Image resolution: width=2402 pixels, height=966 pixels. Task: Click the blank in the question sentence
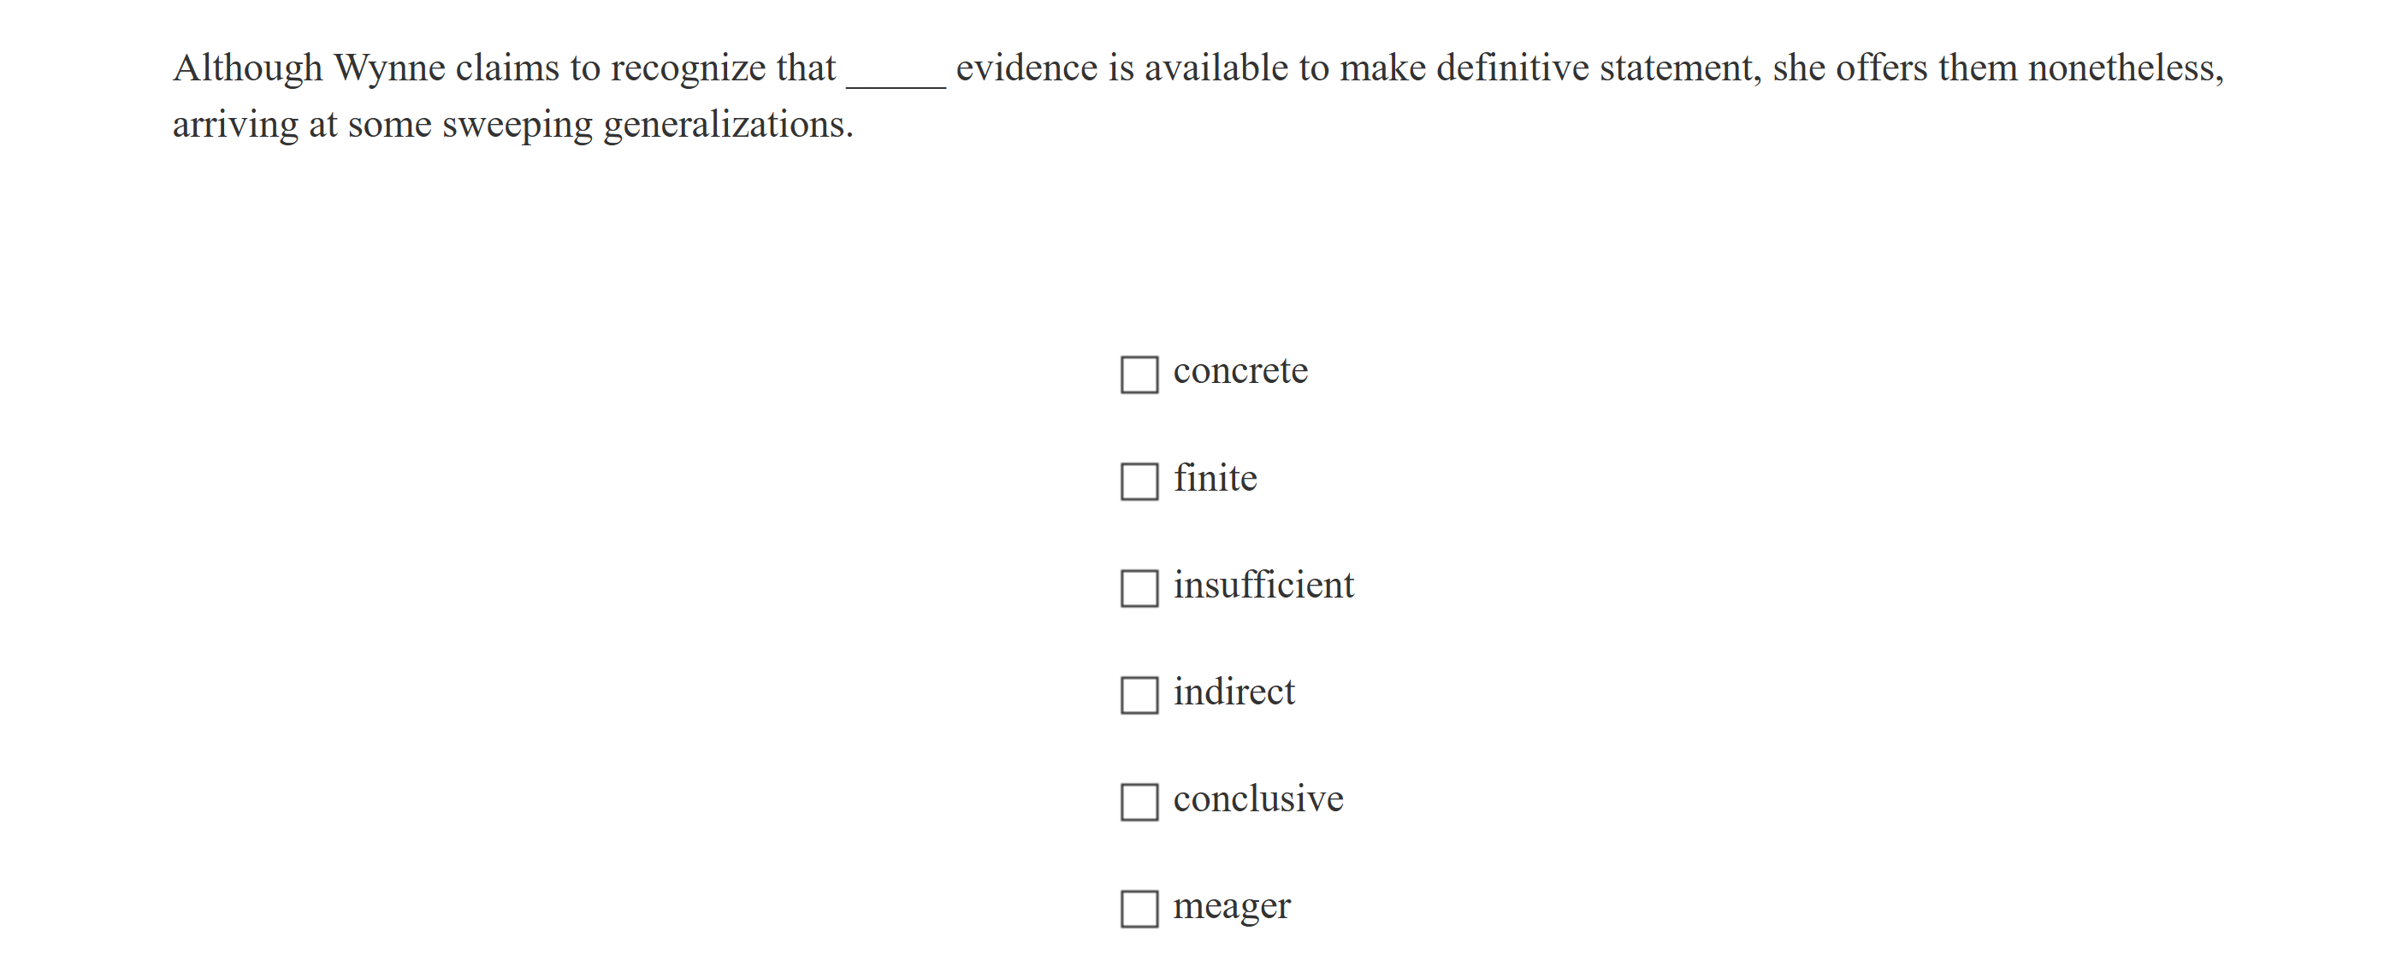pyautogui.click(x=896, y=82)
